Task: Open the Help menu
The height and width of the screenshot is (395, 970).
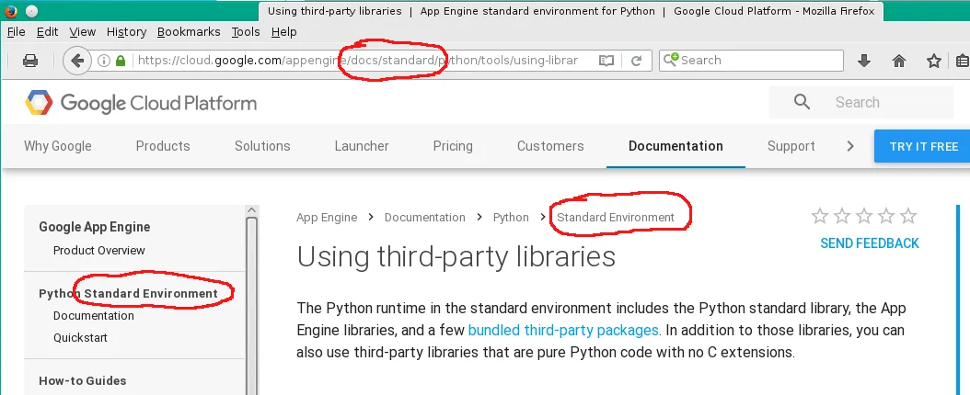Action: click(284, 32)
